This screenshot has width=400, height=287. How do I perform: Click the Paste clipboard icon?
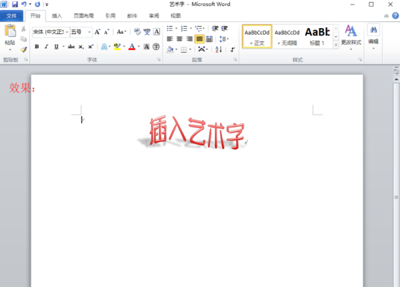pos(10,31)
